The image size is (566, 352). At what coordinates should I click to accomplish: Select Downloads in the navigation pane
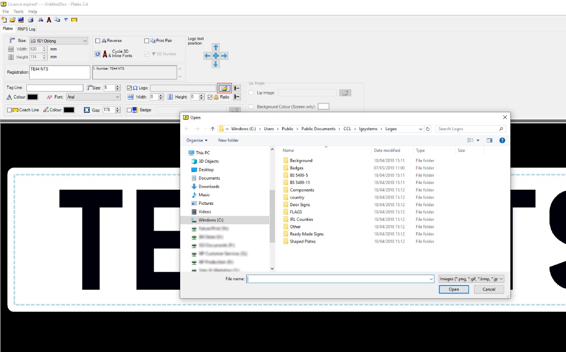(x=209, y=186)
